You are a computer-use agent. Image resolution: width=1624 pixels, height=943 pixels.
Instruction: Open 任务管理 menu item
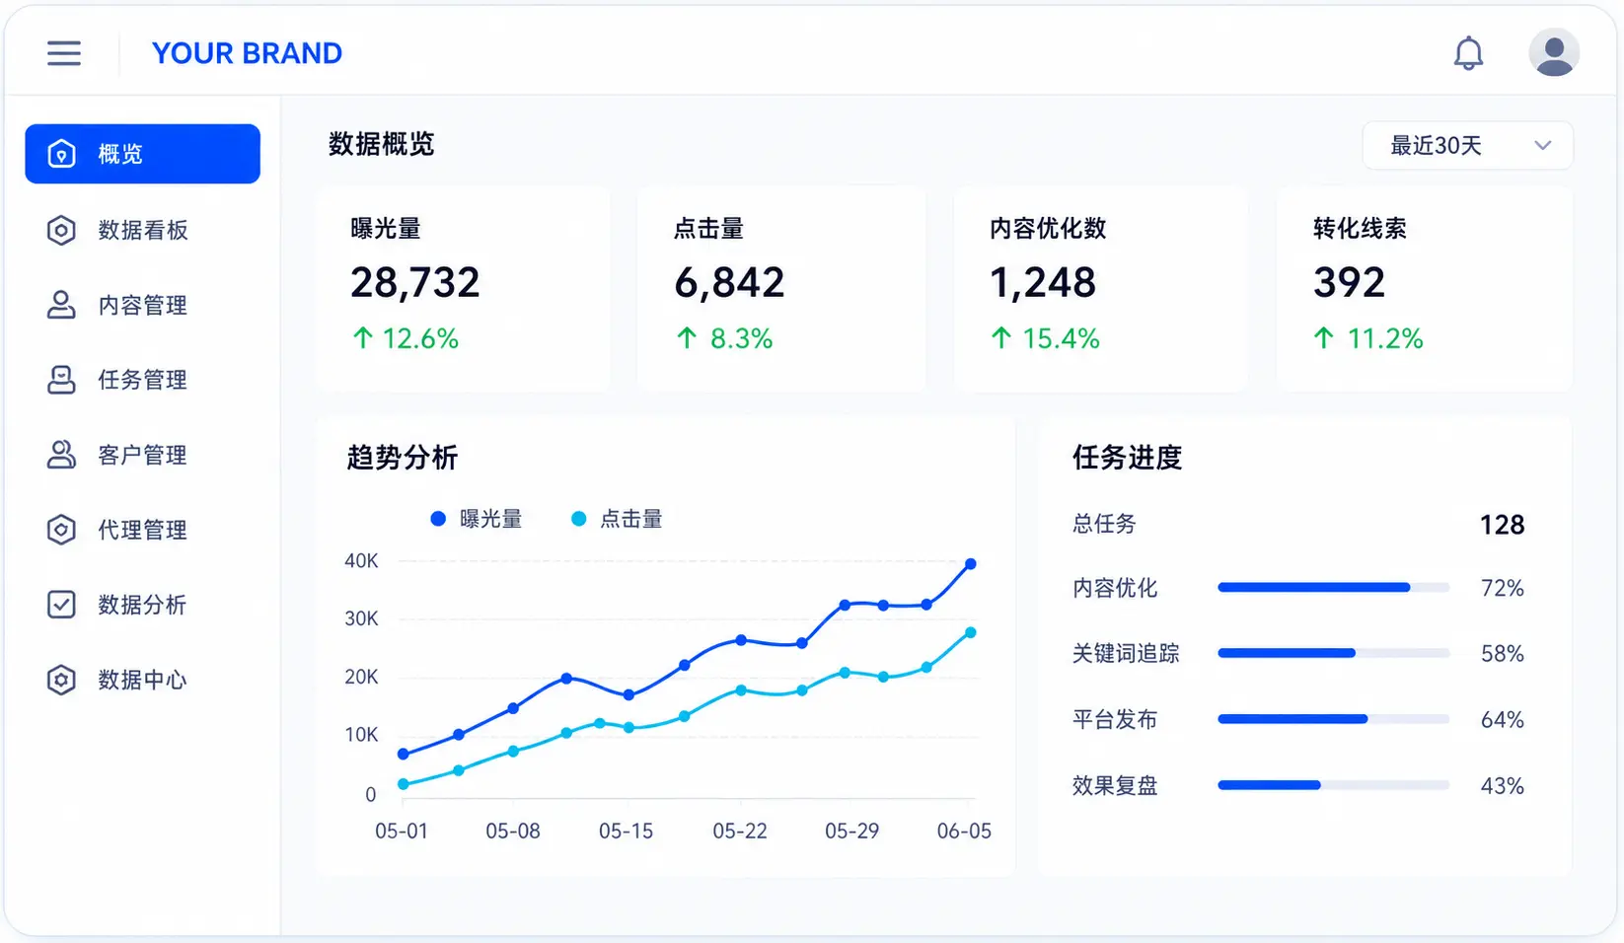[x=143, y=380]
